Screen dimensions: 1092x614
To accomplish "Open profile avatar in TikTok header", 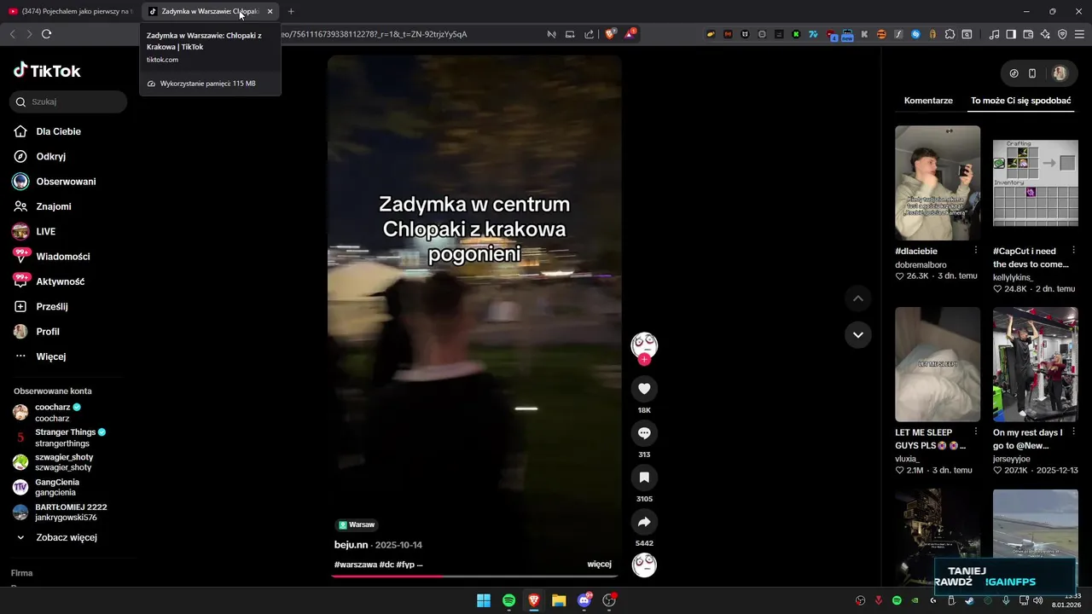I will point(1060,73).
